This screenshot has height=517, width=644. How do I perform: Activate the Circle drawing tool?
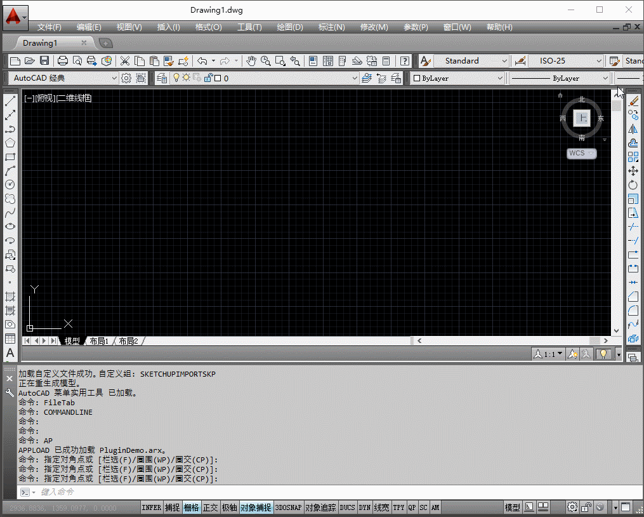coord(10,185)
